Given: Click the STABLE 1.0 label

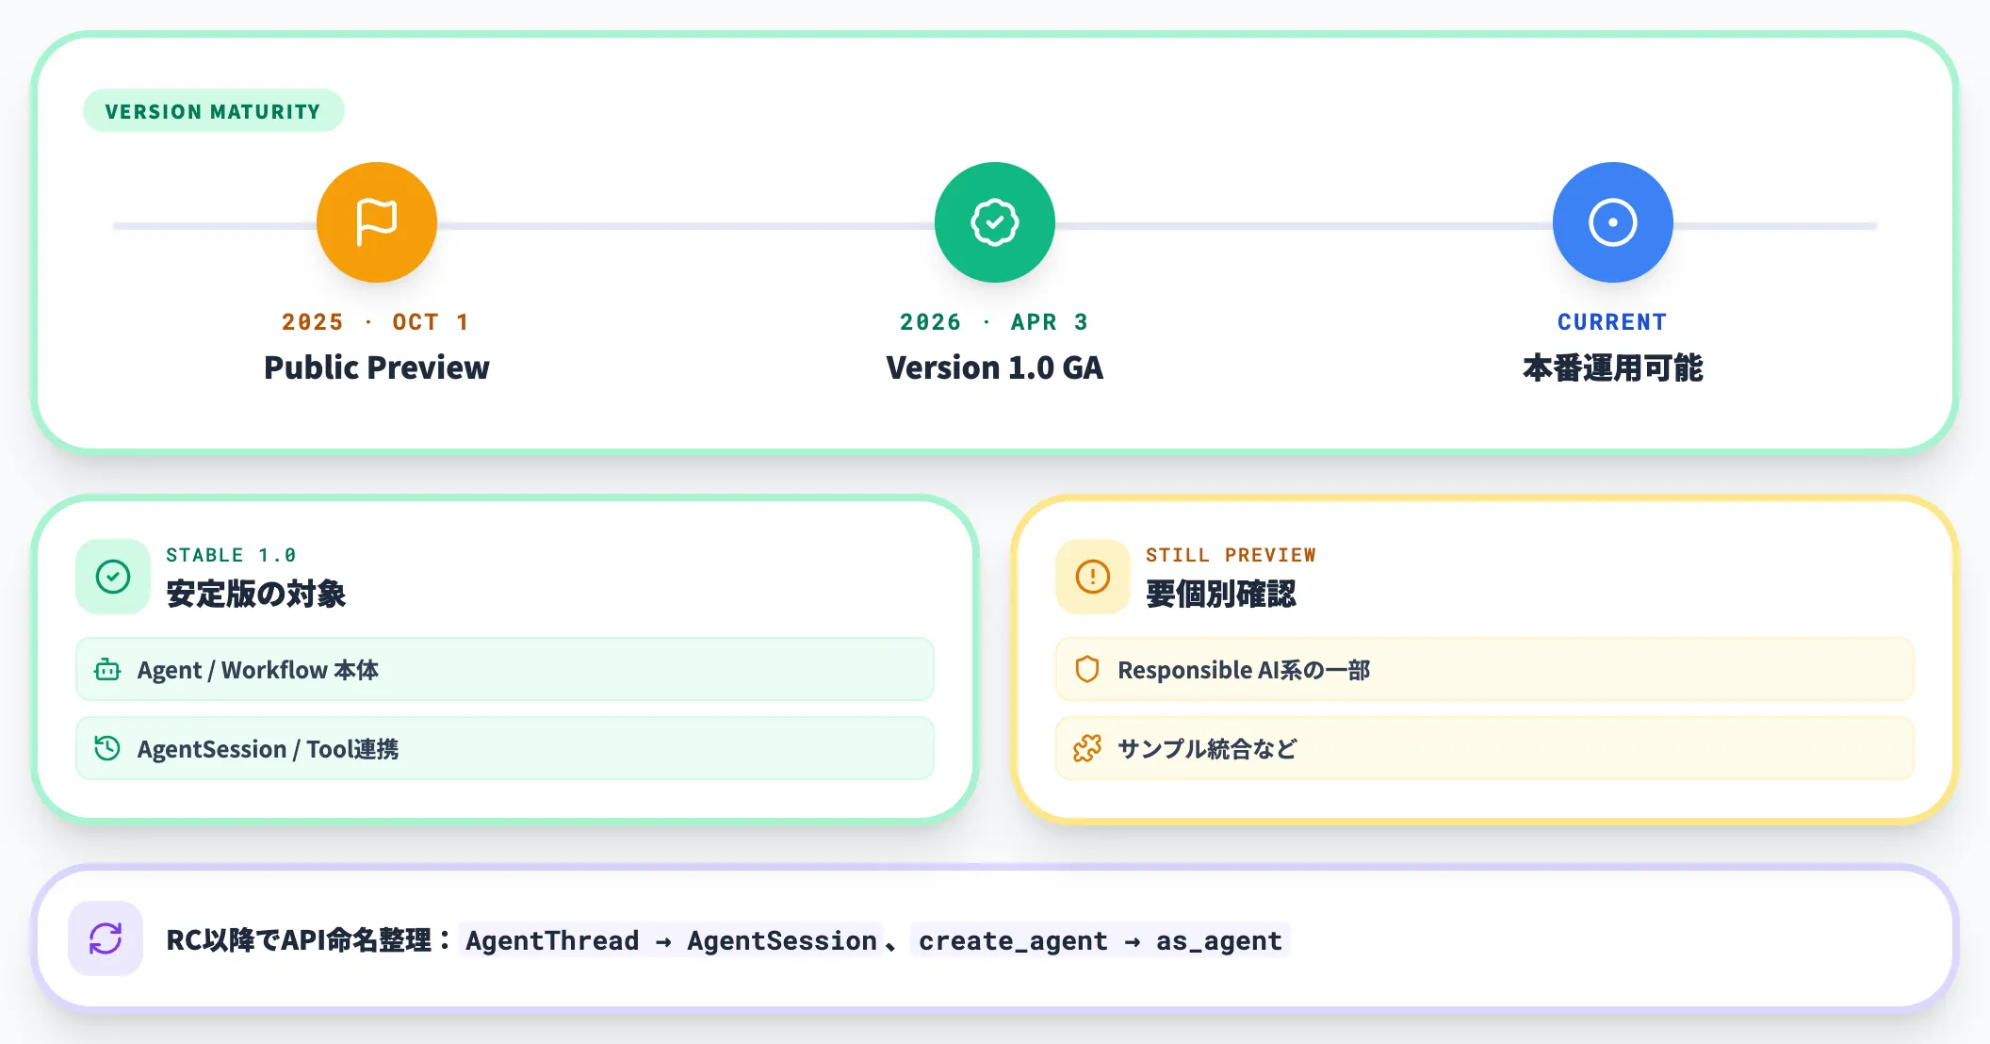Looking at the screenshot, I should pos(232,555).
